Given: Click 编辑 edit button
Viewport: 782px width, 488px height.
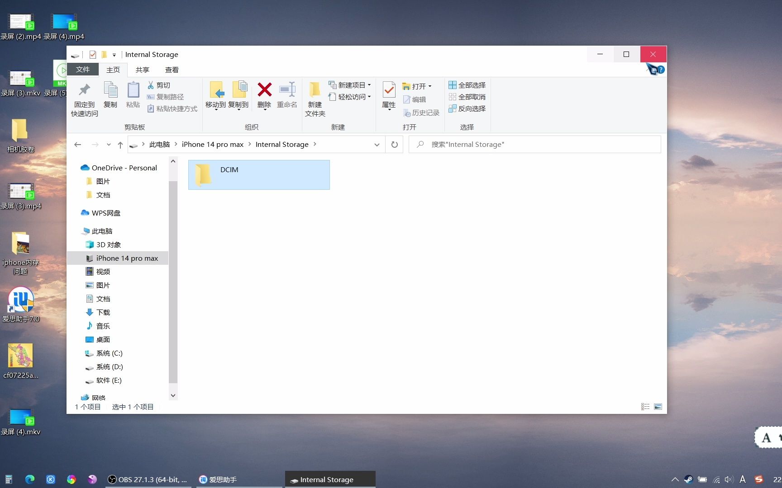Looking at the screenshot, I should [415, 99].
